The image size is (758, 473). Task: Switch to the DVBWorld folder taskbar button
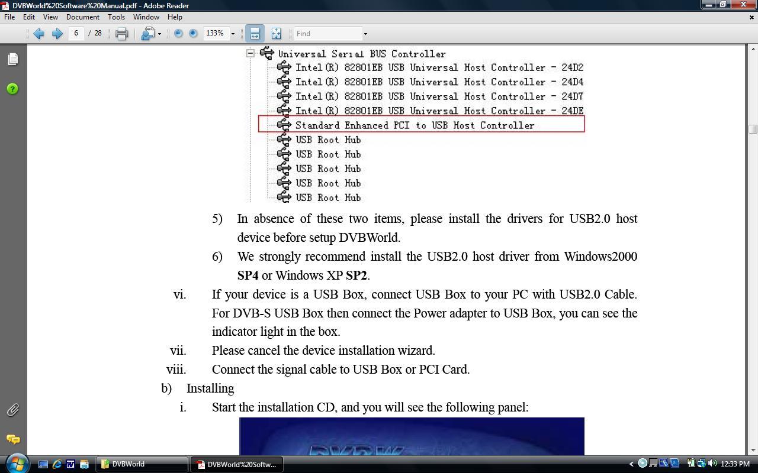point(142,464)
